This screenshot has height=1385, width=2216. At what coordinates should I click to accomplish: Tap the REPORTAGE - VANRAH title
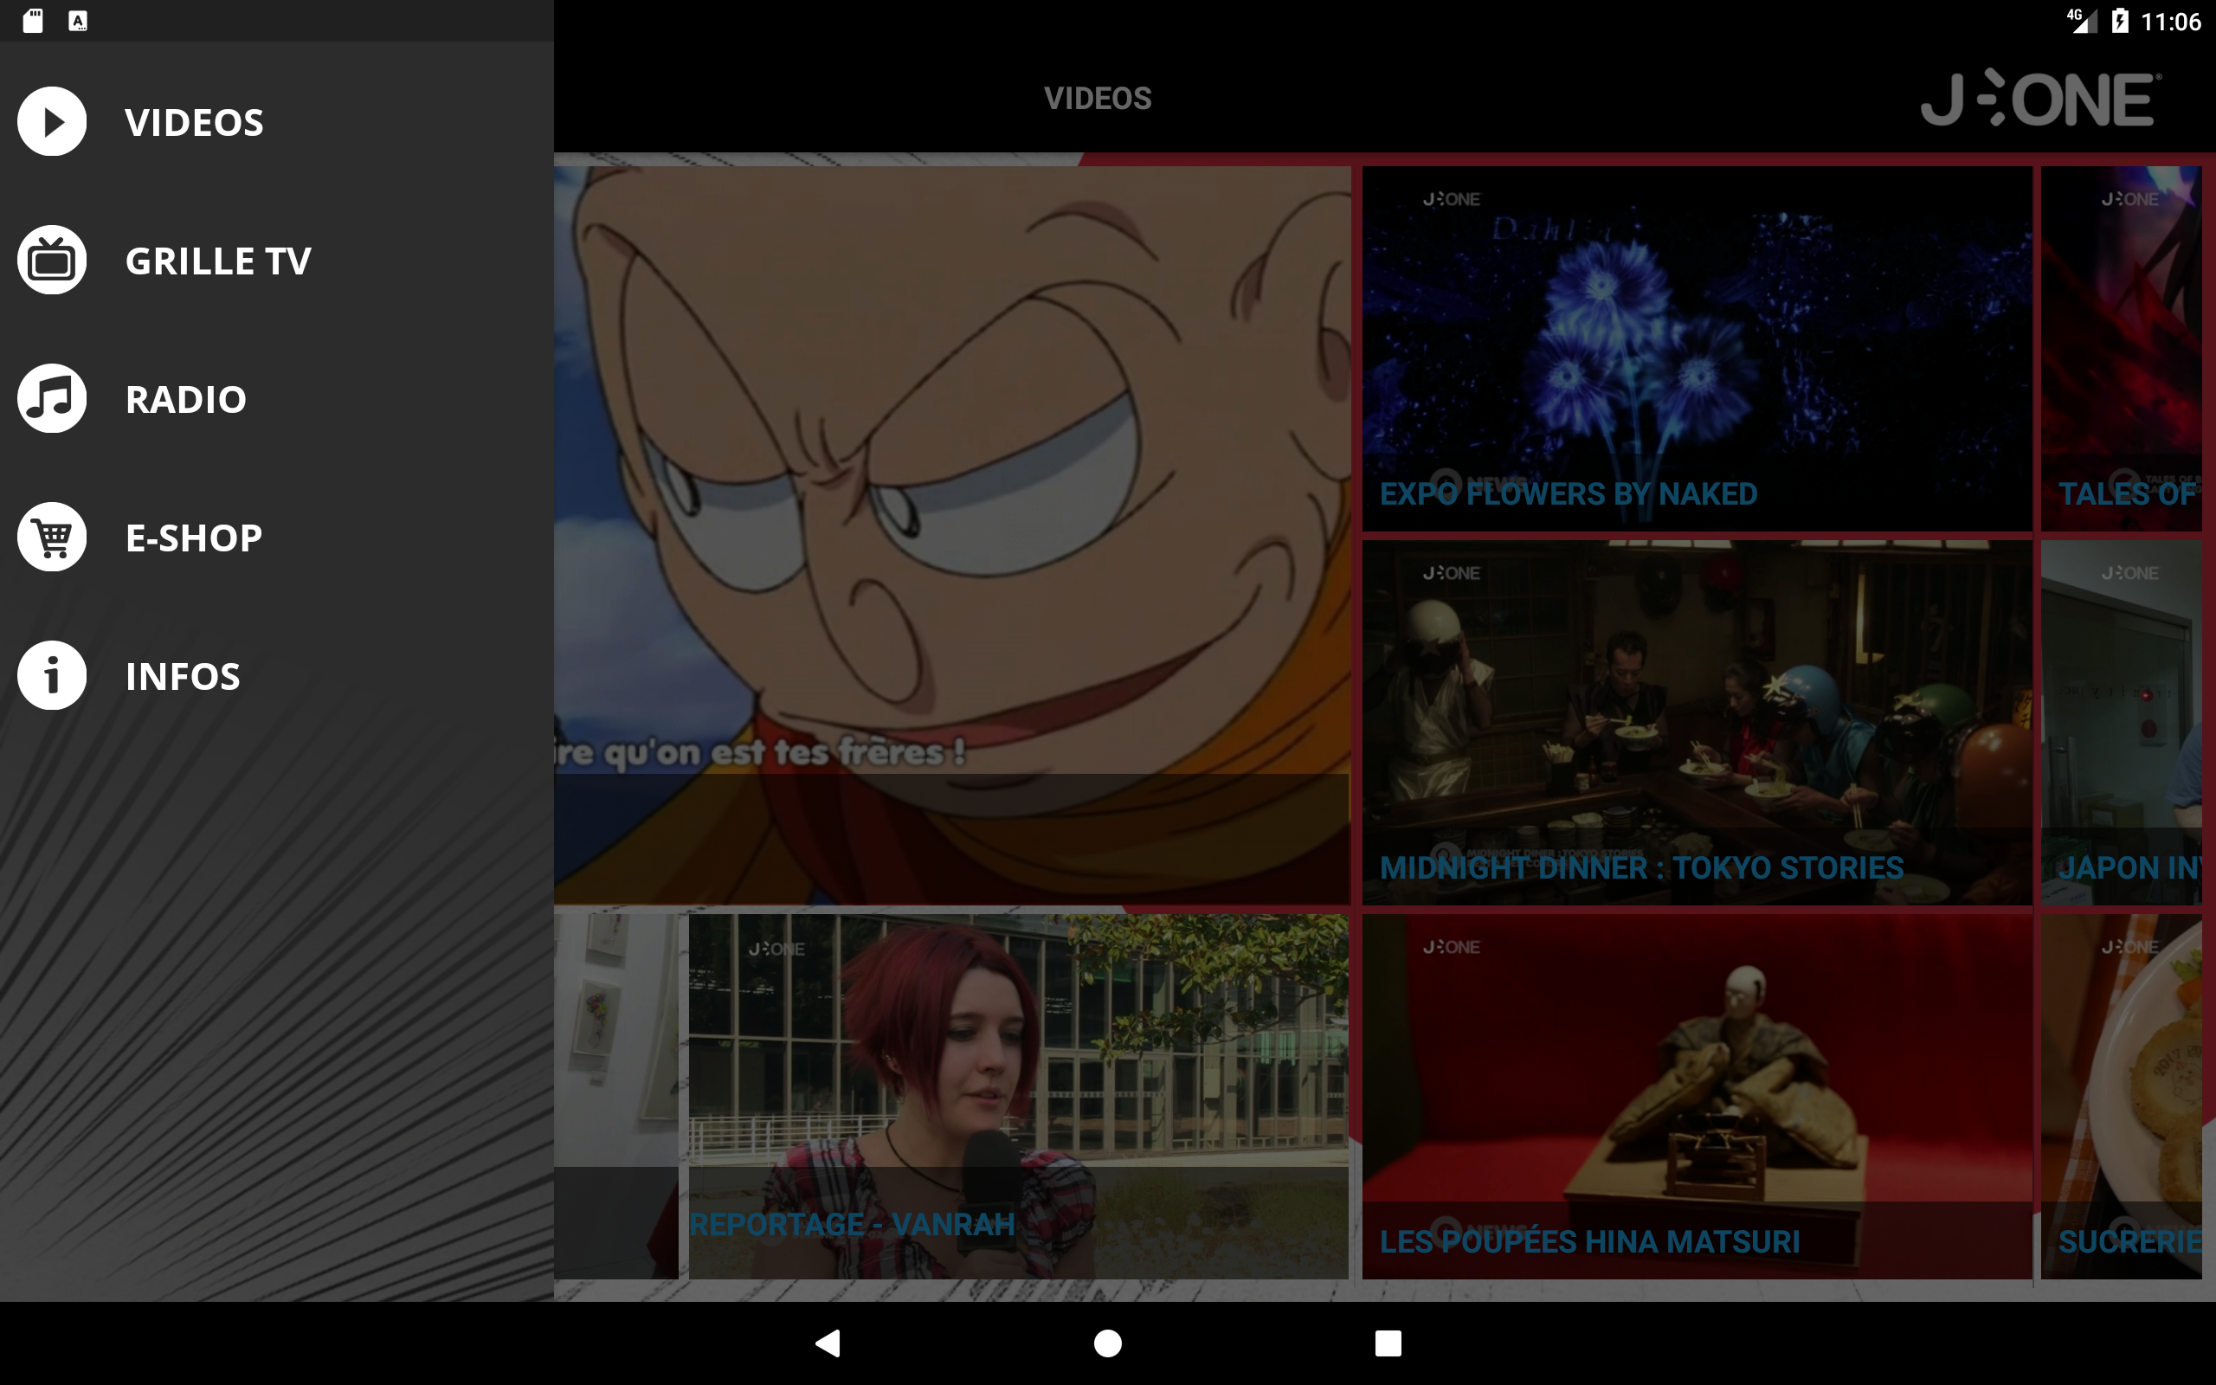click(x=852, y=1224)
